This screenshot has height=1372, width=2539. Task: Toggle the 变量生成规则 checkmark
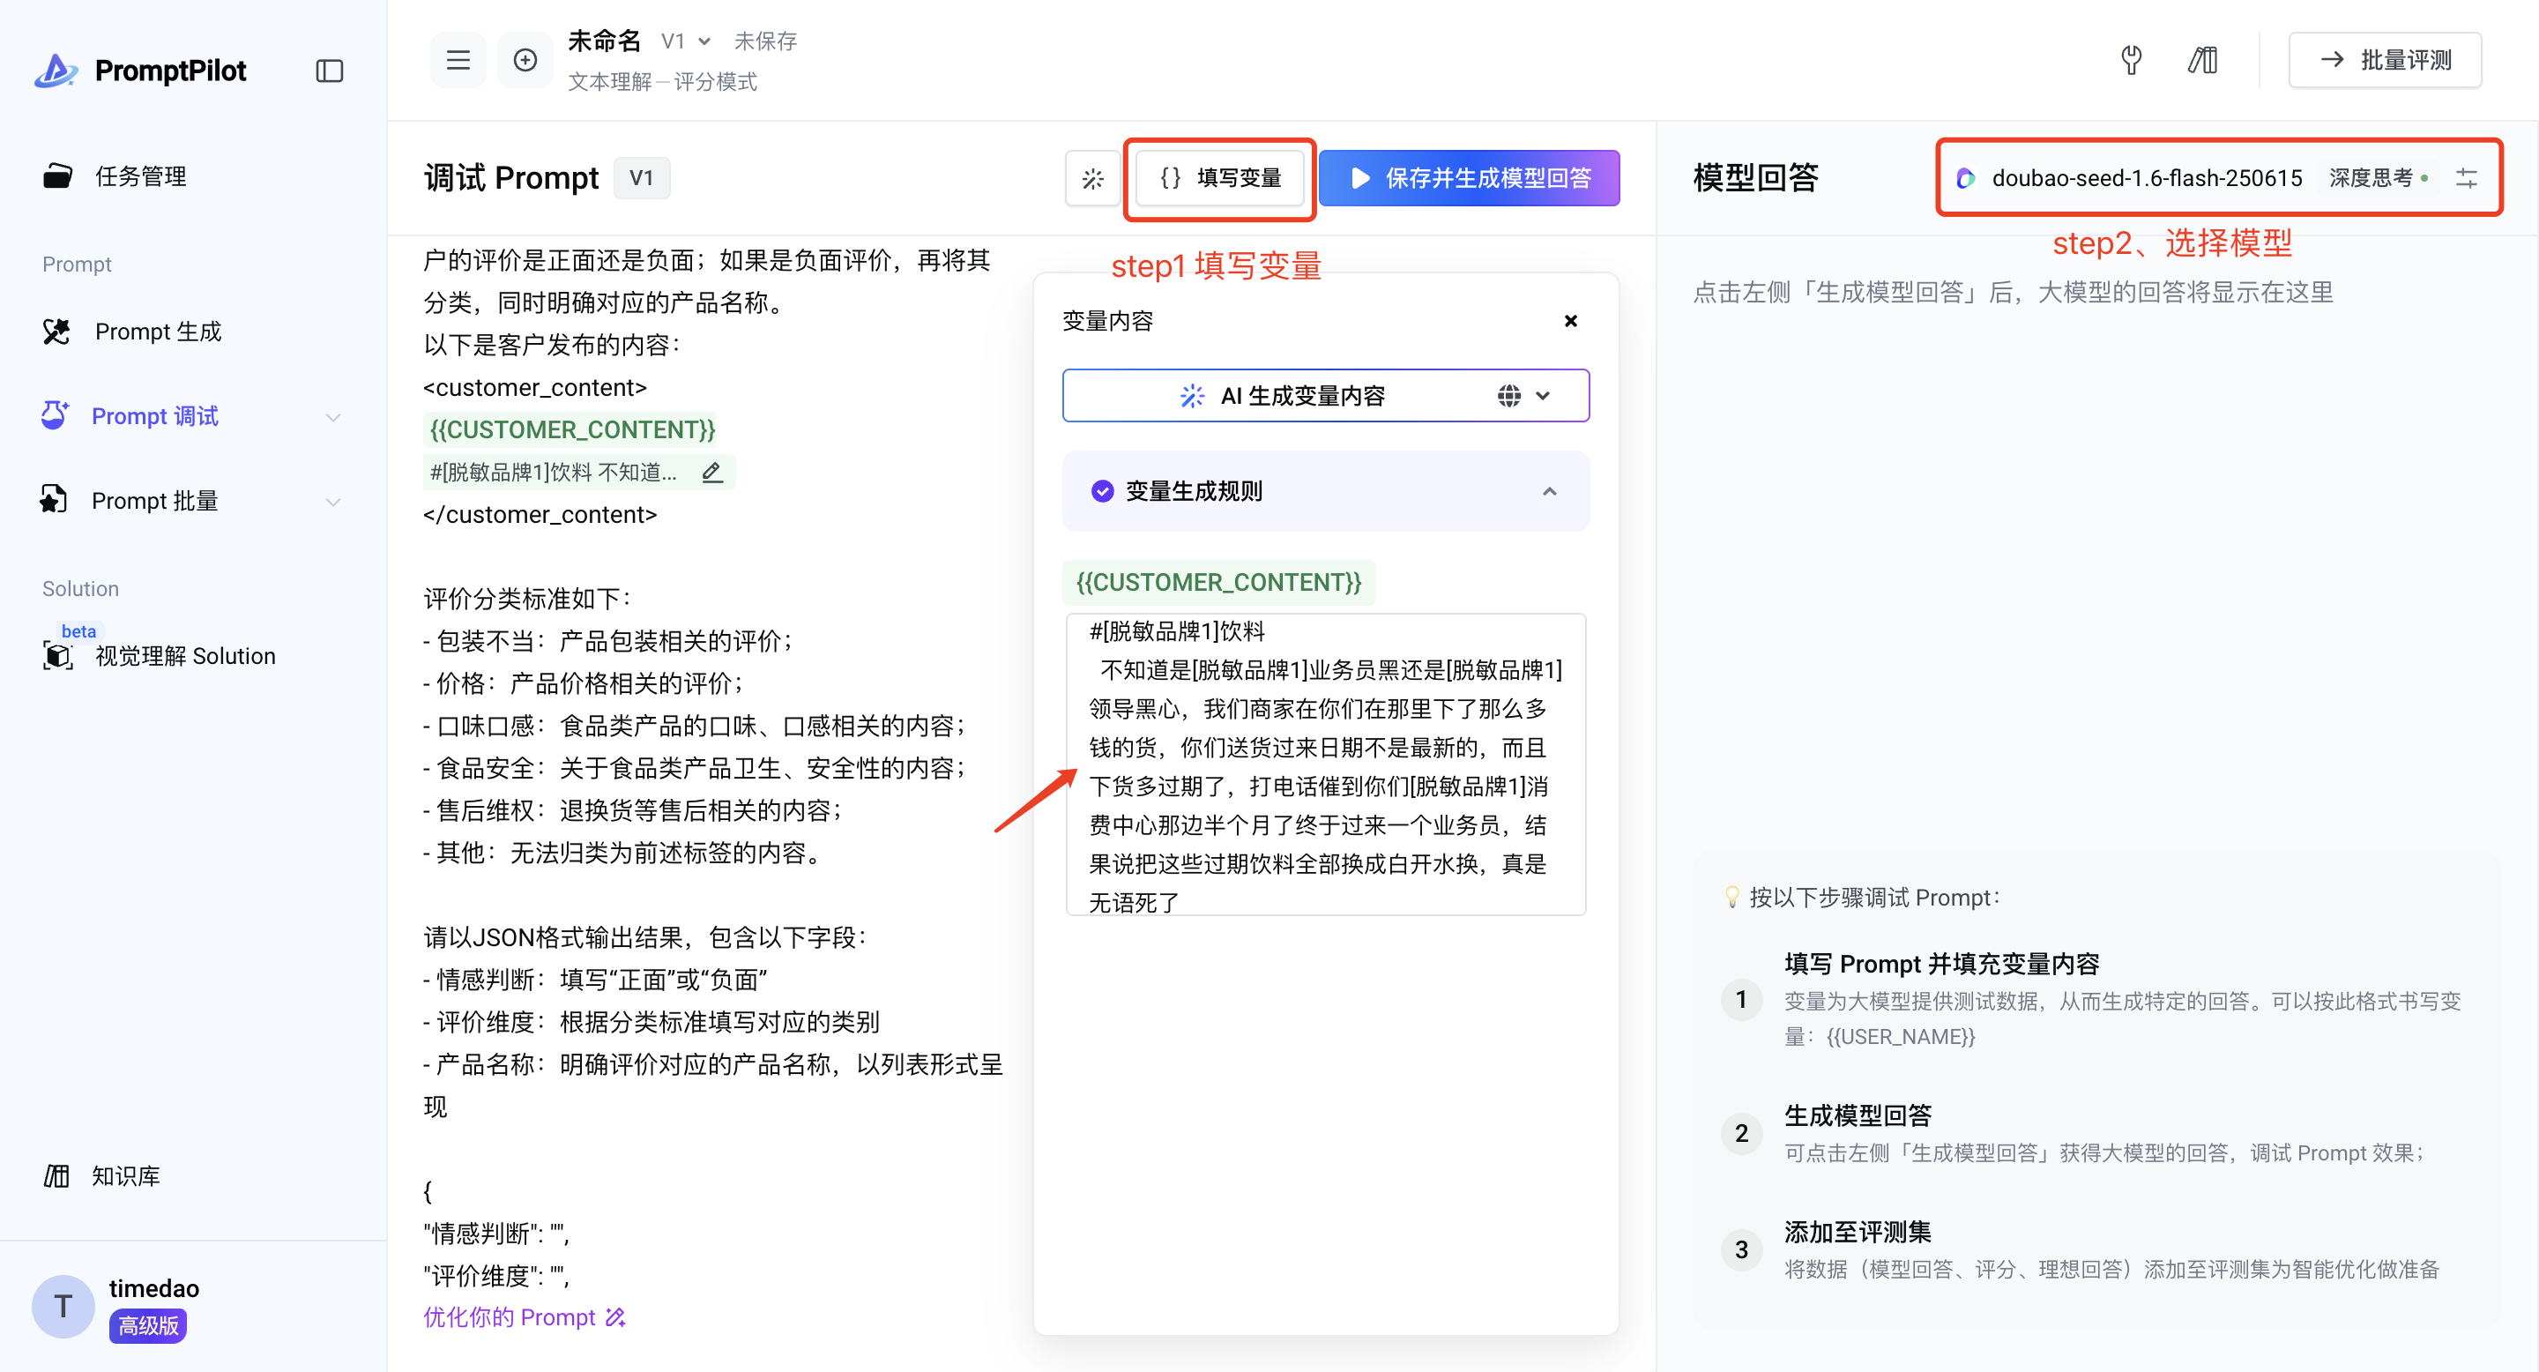[x=1102, y=491]
